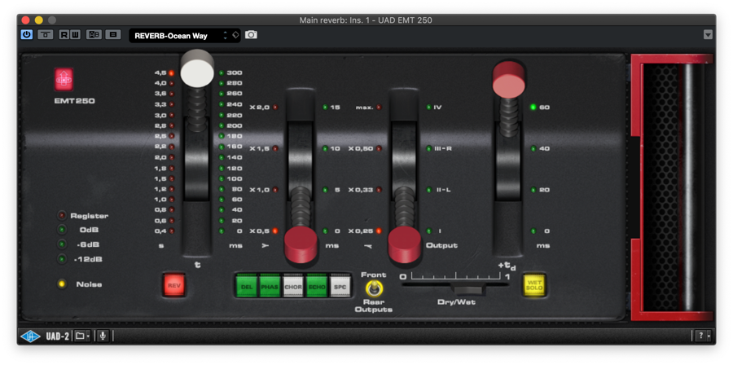
Task: Click the X0,50 high-frequency LED
Action: coord(379,148)
